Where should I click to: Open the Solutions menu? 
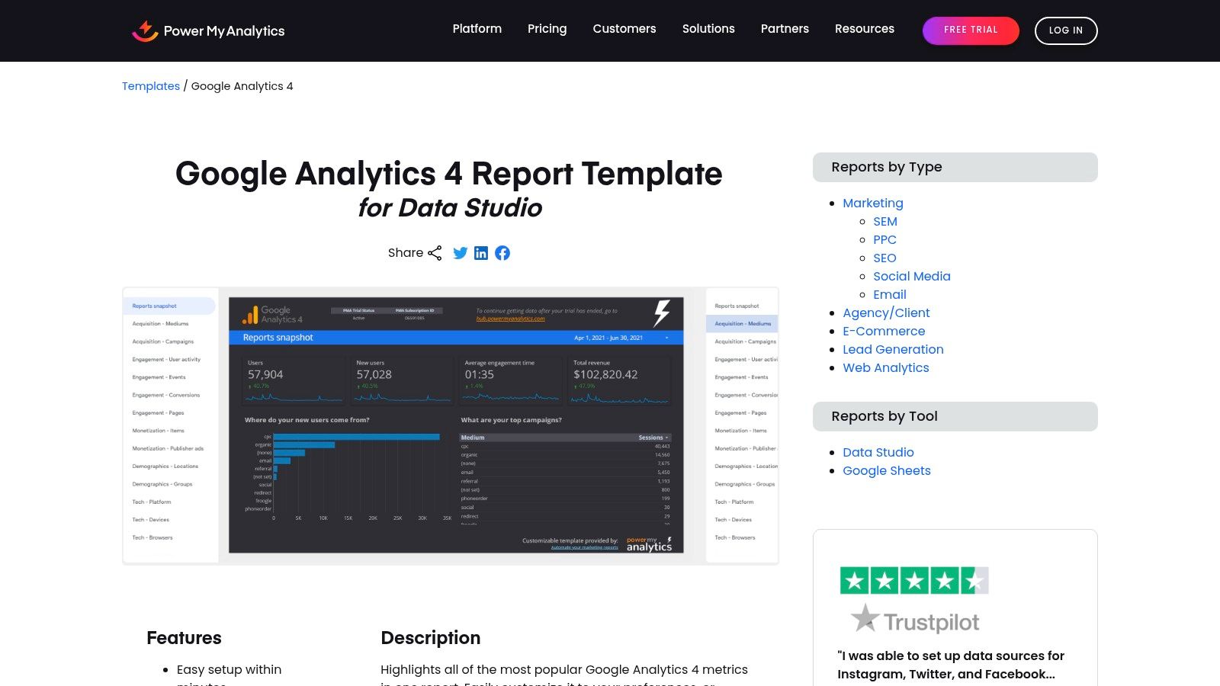pos(708,29)
